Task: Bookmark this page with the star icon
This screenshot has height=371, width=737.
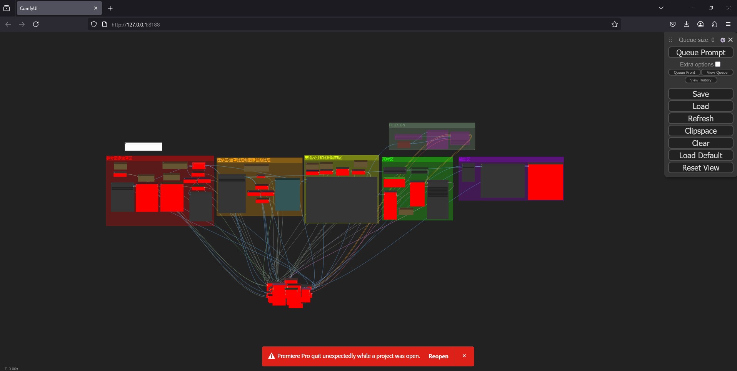Action: pos(614,24)
